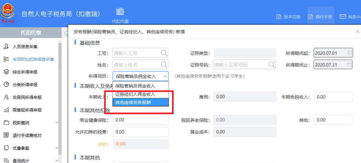Select 证券经纪人佣金收入 option

(x=141, y=94)
